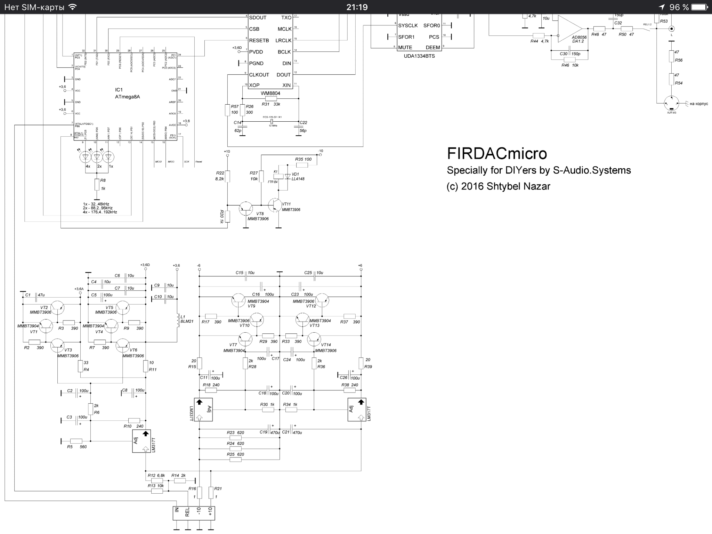Tap the XLR-M3 connector symbol
Screen dimensions: 712x534
coord(671,103)
